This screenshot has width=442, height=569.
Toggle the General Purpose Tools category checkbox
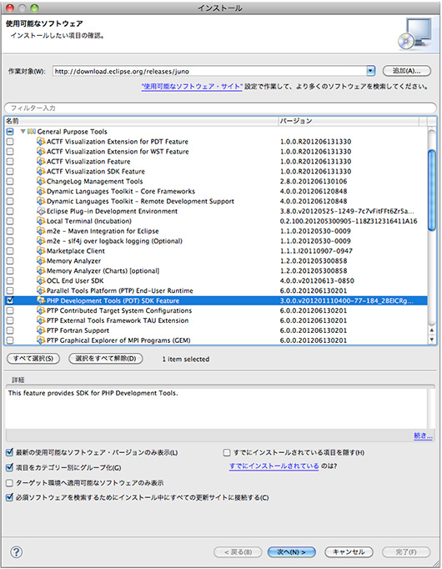pyautogui.click(x=10, y=131)
